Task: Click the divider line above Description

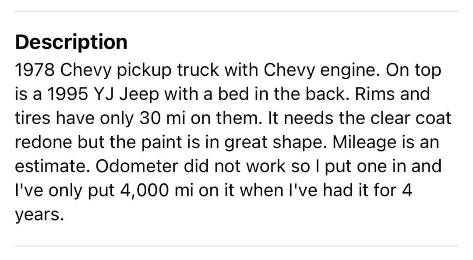Action: coord(236,11)
